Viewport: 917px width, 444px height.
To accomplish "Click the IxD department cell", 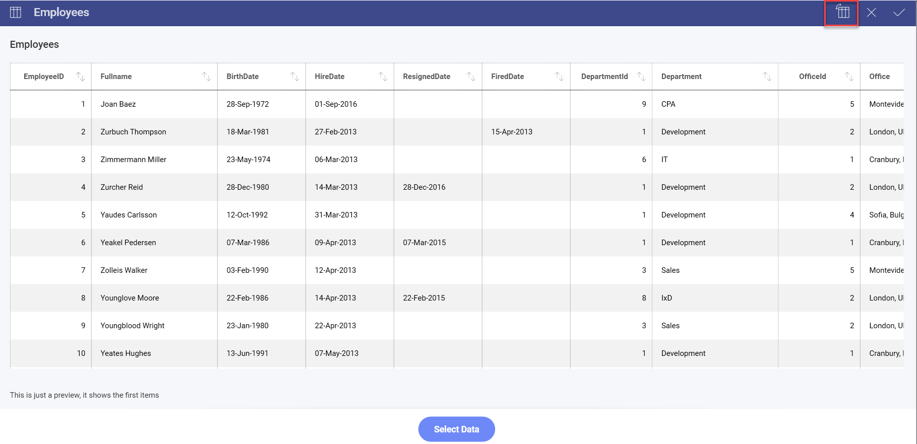I will [715, 298].
